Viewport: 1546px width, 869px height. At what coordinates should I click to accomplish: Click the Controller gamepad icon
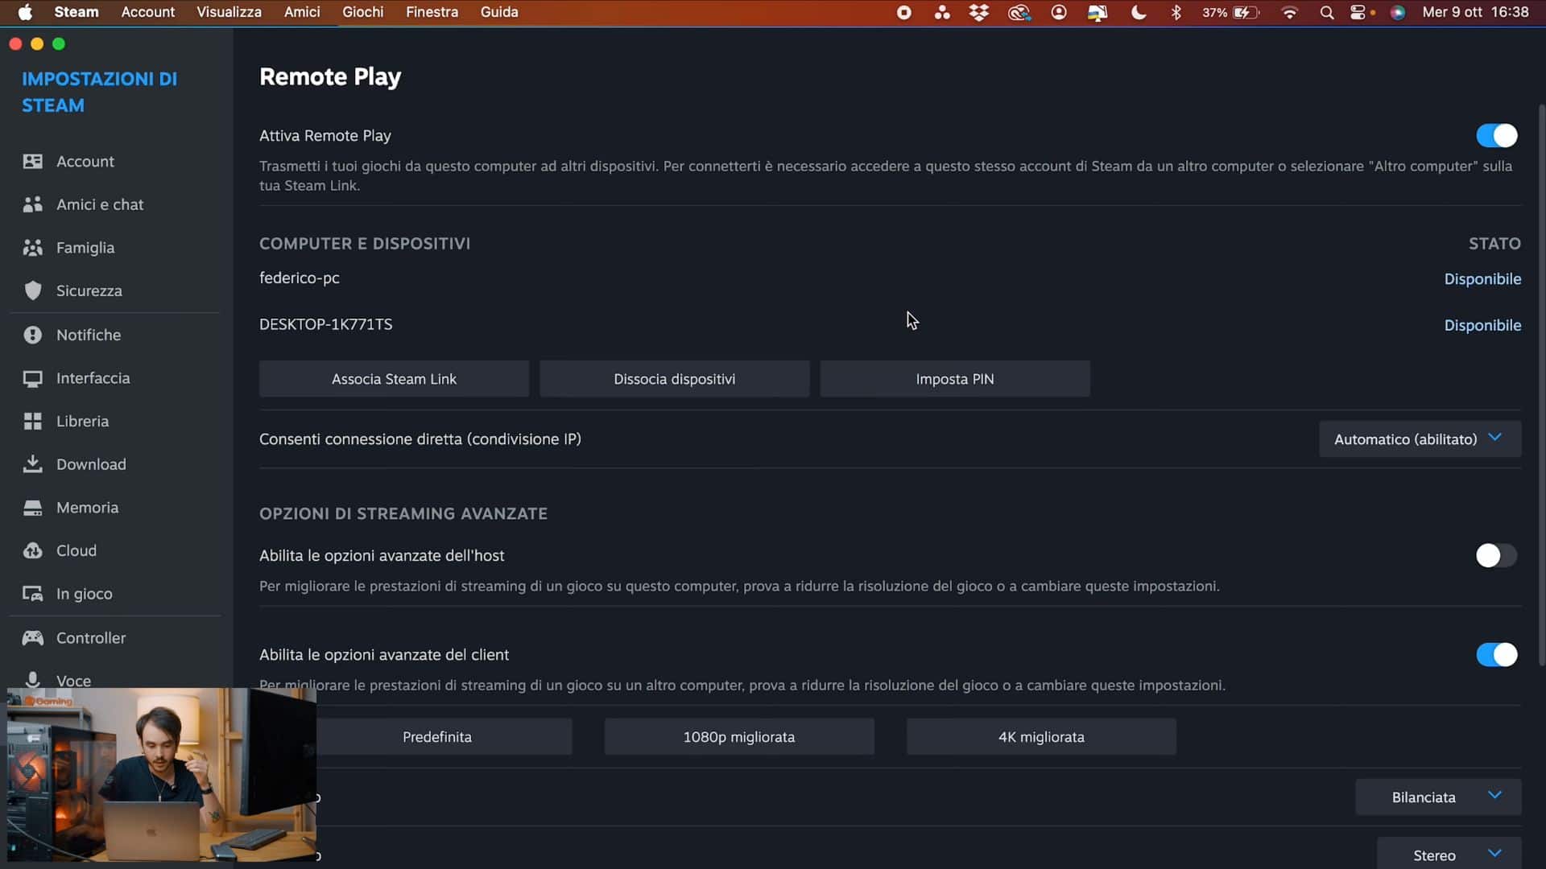(x=32, y=638)
